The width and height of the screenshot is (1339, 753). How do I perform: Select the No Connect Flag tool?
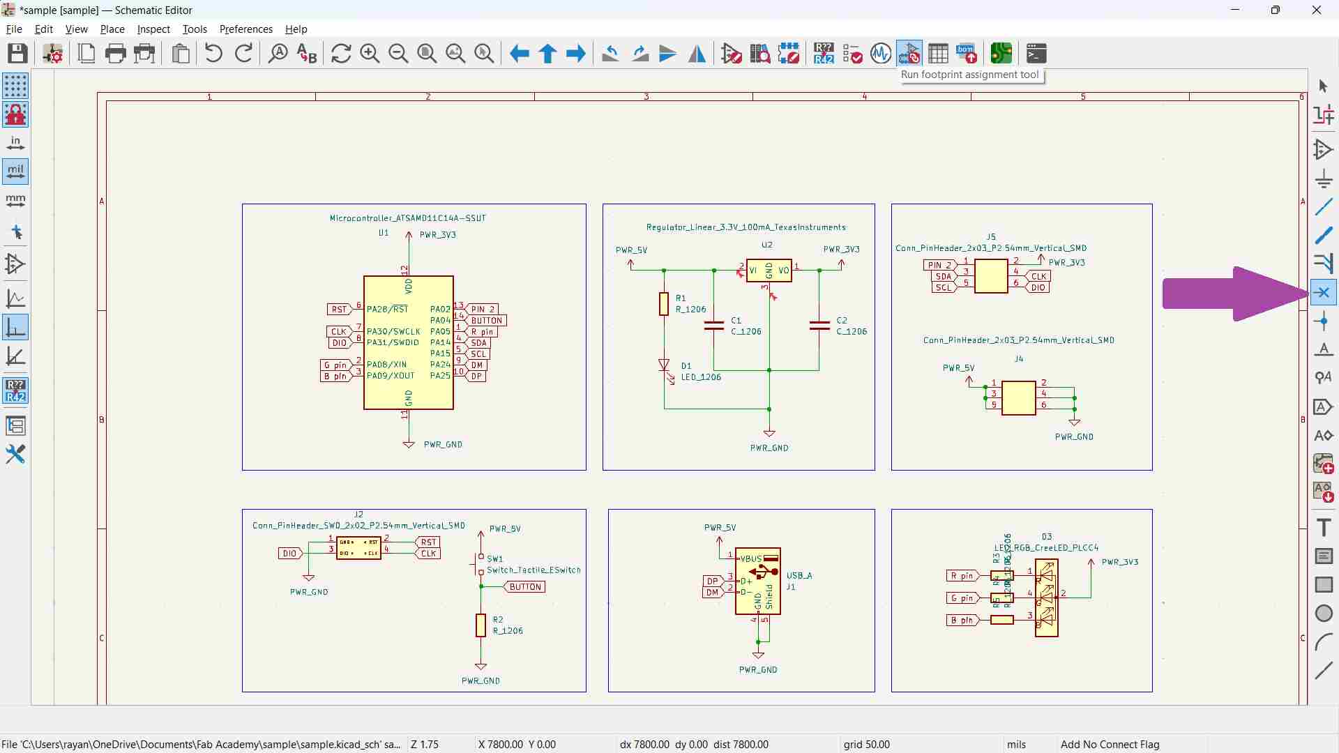coord(1323,293)
